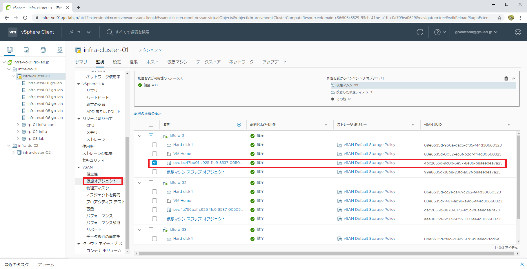This screenshot has width=527, height=269.
Task: Open the browser menu
Action: tap(521, 18)
